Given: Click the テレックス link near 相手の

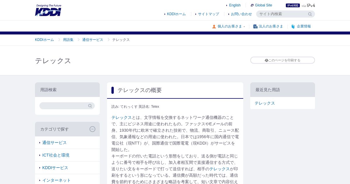Looking at the screenshot, I should point(219,169).
